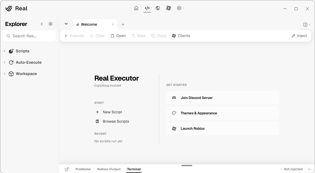
Task: Click the Discord logo icon
Action: click(174, 98)
